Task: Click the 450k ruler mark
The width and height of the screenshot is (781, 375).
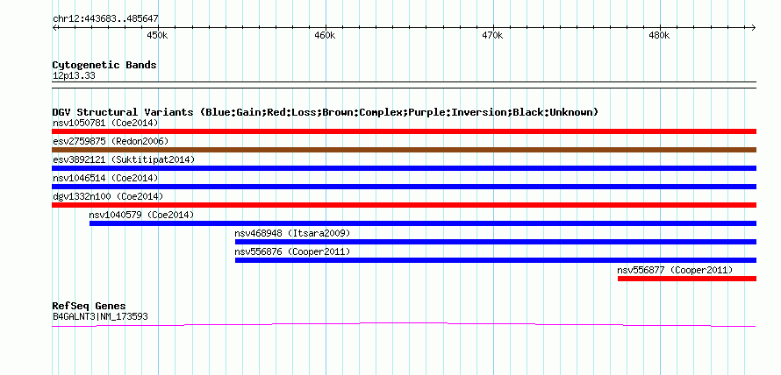Action: pos(157,36)
